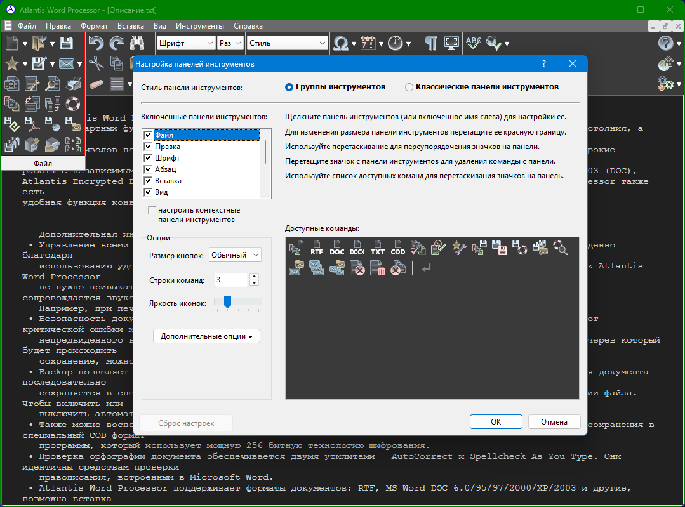The image size is (685, 507).
Task: Click the Undo arrow icon in toolbar
Action: [x=96, y=43]
